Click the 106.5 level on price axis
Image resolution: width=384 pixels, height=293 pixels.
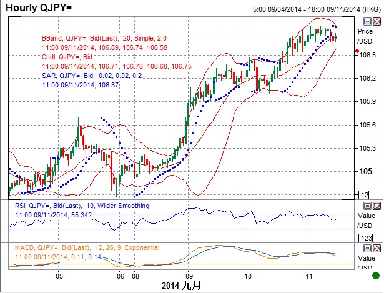tap(365, 55)
